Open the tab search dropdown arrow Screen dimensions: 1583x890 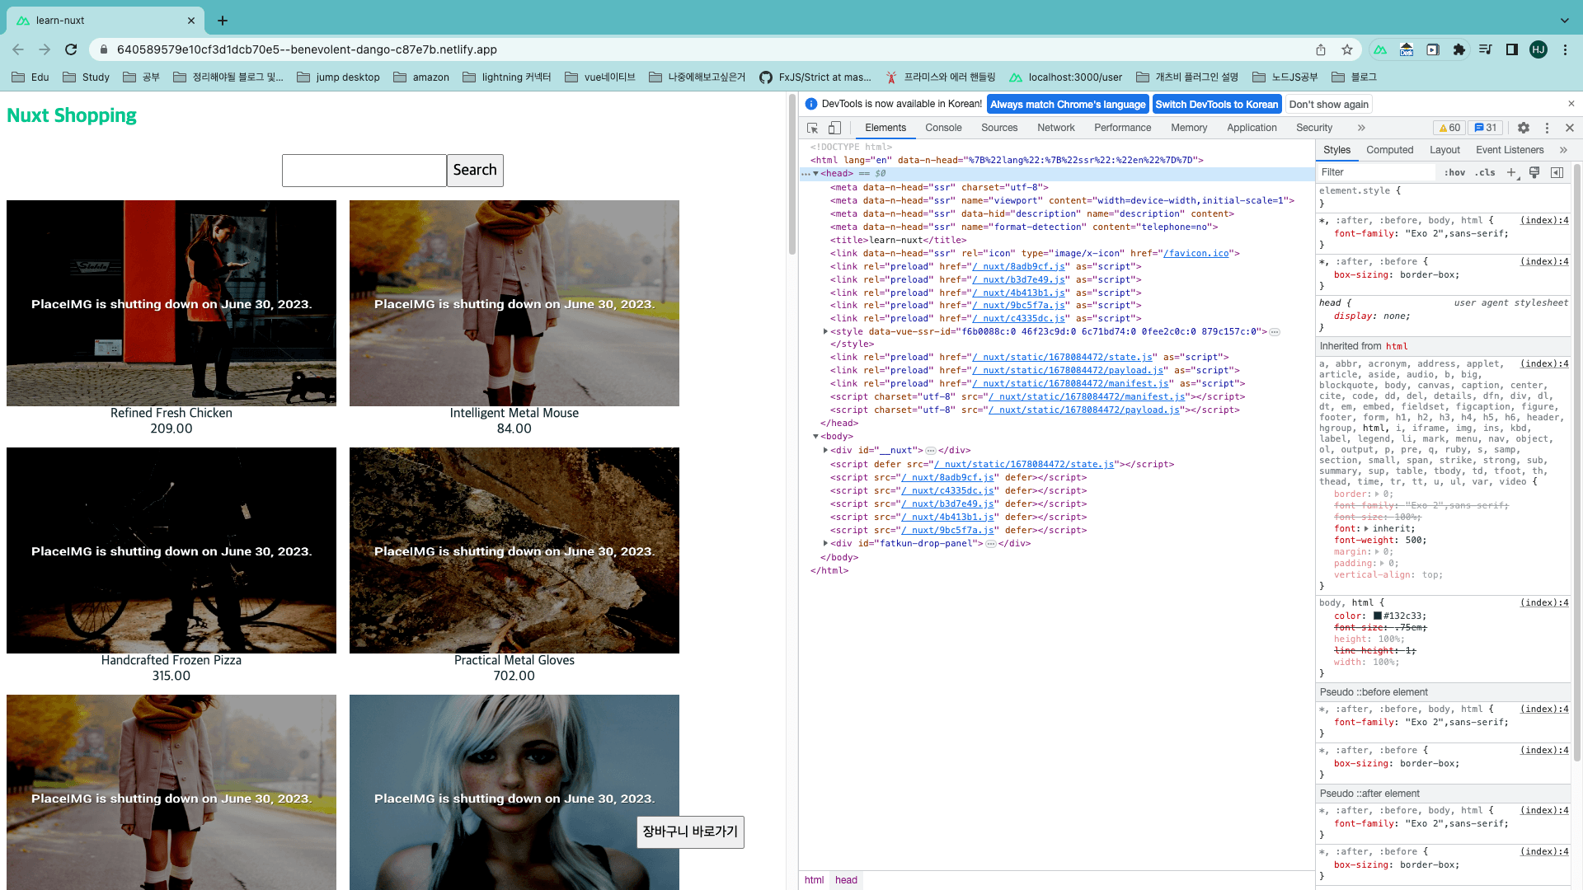(1564, 21)
